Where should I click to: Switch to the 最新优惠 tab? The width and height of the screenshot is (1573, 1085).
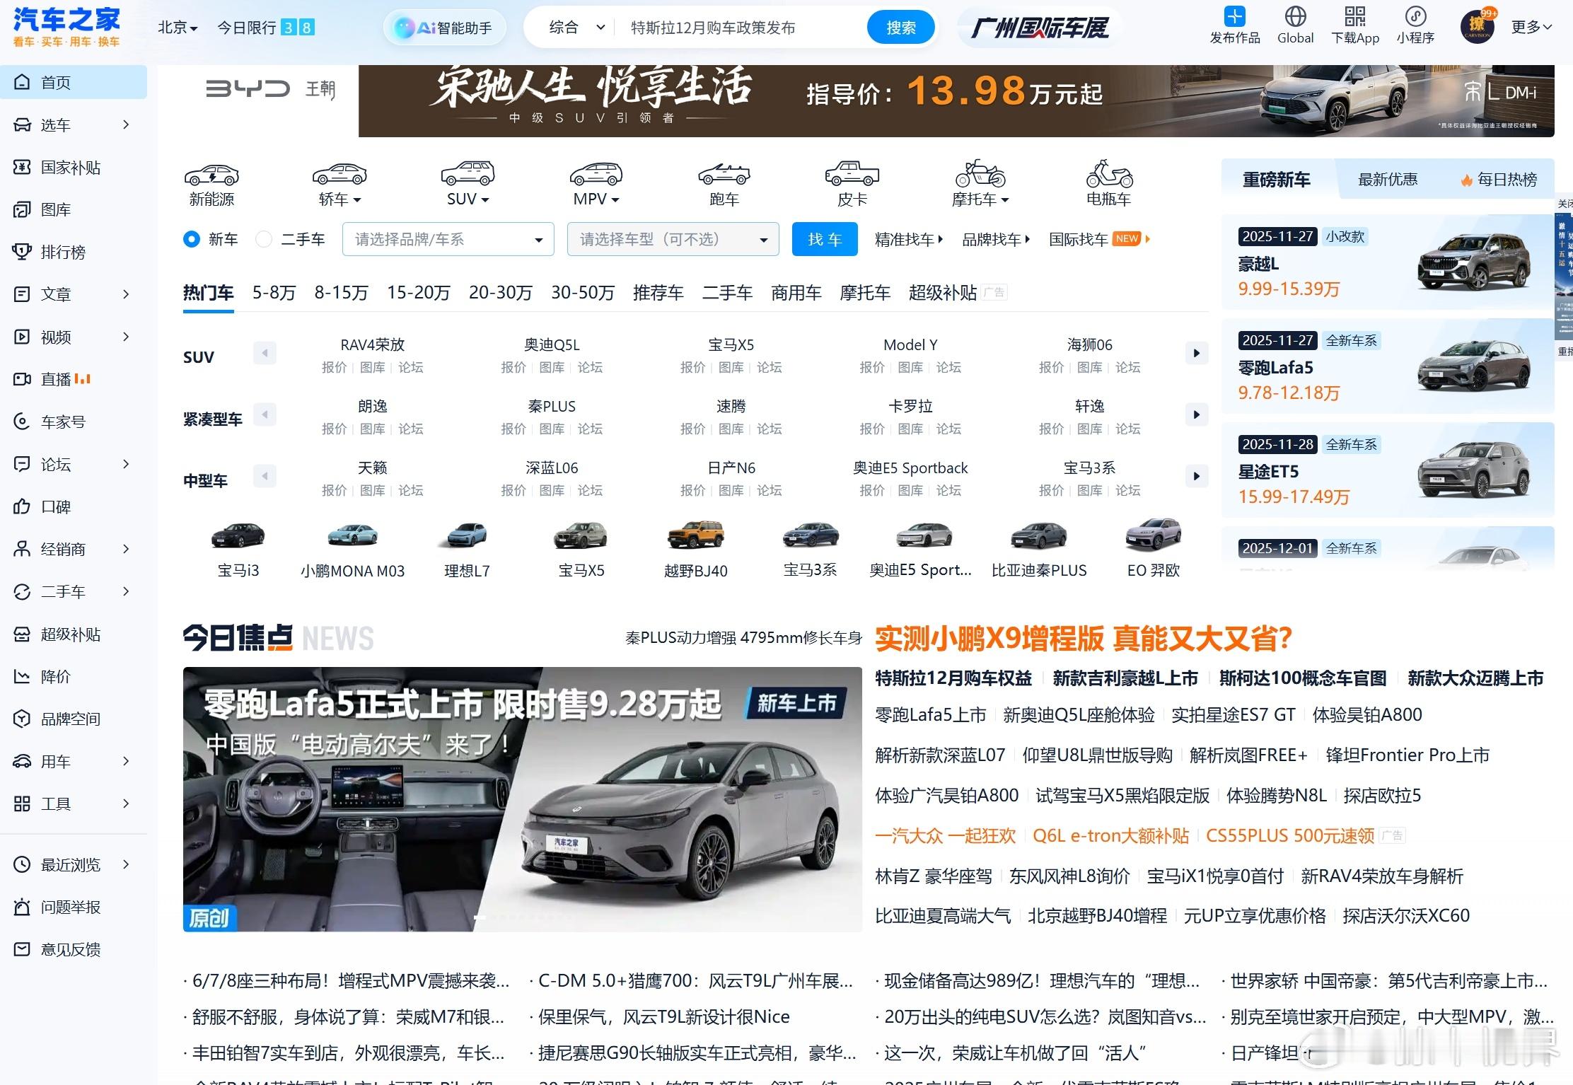pyautogui.click(x=1387, y=180)
